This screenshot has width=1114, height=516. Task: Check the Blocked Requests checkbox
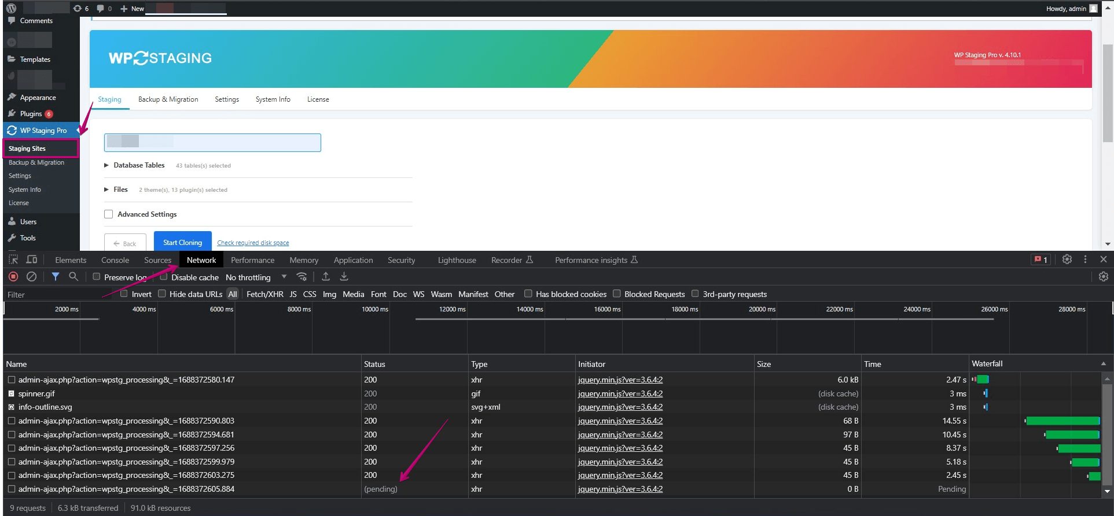617,294
